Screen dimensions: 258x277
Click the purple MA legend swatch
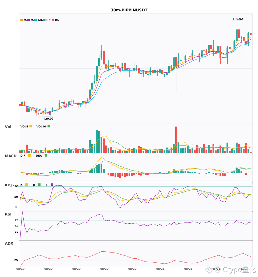click(29, 20)
